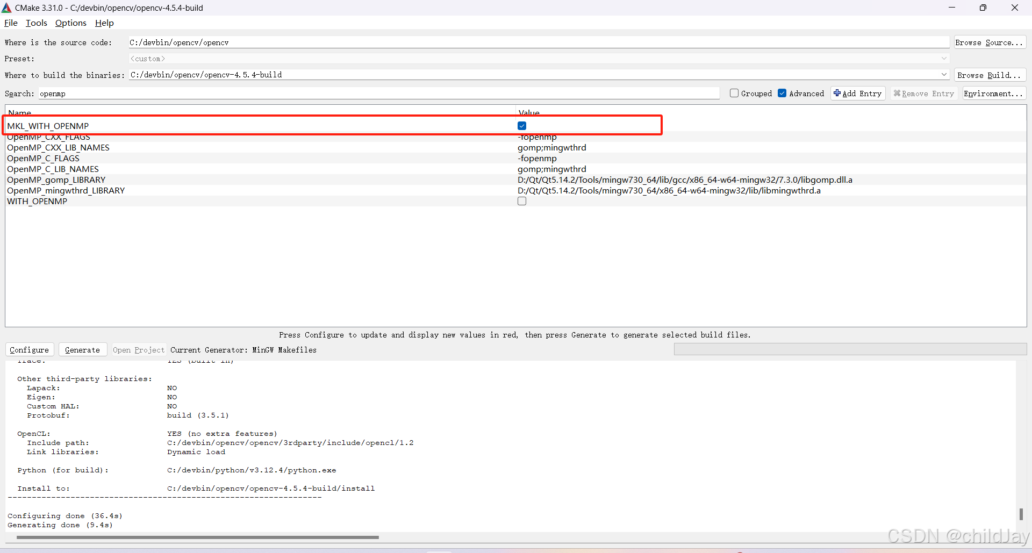This screenshot has height=553, width=1032.
Task: Restore down the CMake window
Action: point(983,8)
